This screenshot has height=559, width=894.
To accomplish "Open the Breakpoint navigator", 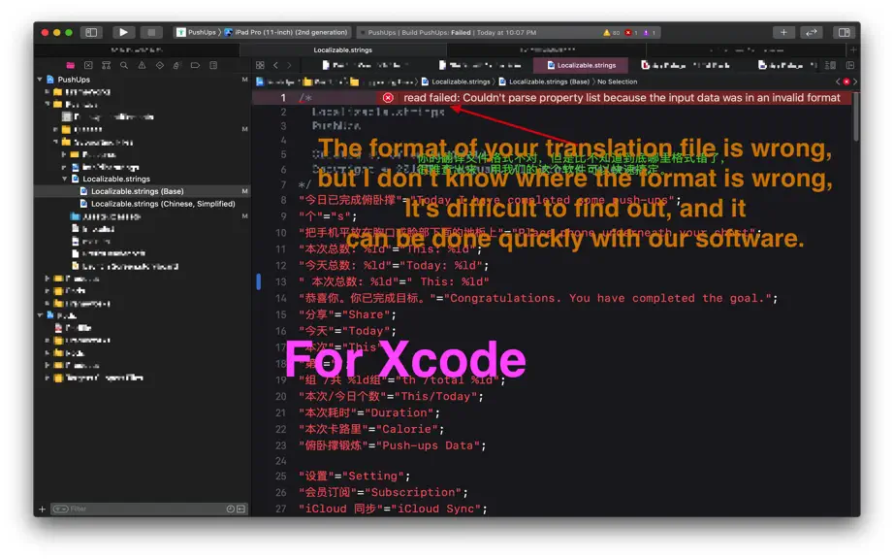I will pos(195,66).
